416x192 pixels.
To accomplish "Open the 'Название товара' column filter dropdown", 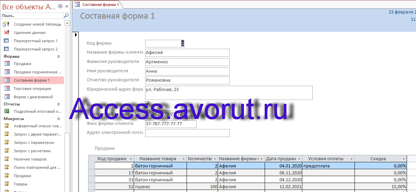I will pos(183,159).
